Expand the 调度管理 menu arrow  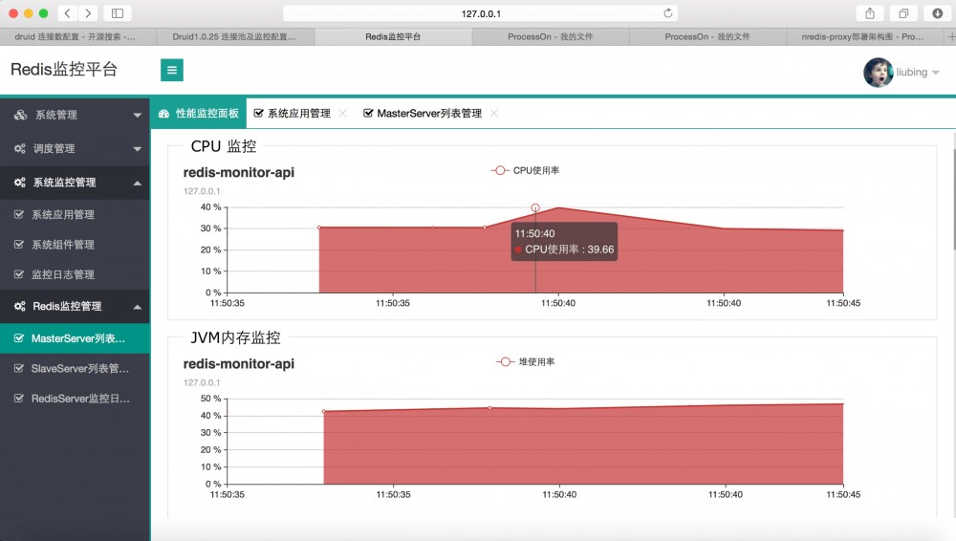tap(137, 149)
